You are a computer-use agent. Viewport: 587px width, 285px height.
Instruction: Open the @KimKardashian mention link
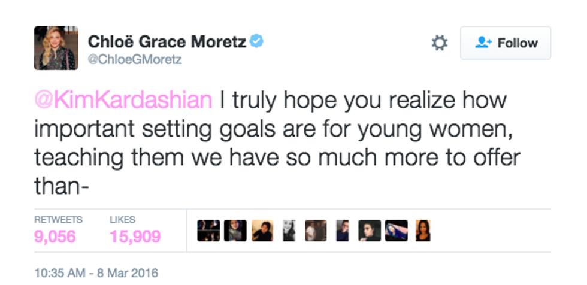point(123,100)
